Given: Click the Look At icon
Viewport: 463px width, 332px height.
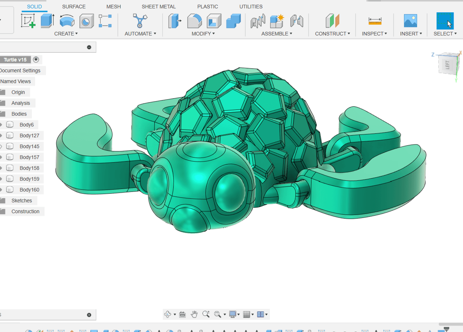Looking at the screenshot, I should point(182,314).
